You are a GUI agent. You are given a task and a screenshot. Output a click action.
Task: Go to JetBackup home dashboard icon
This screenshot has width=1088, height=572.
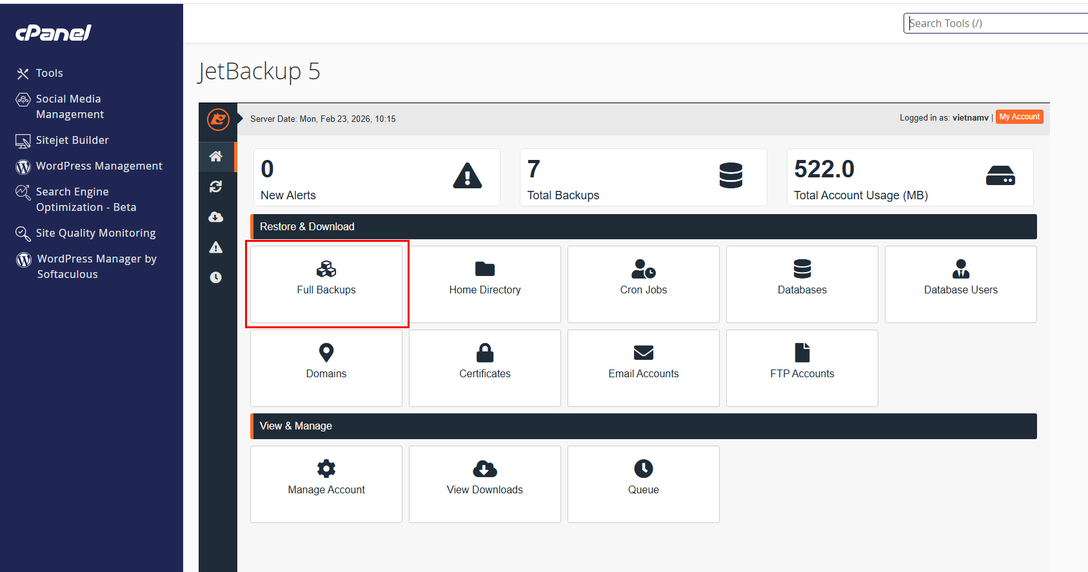tap(216, 157)
